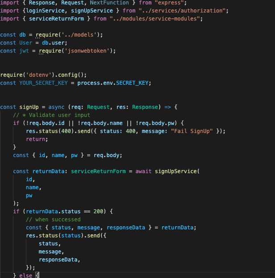Click the returnData variable declaration
Viewport: 275px width, 278px height.
pyautogui.click(x=48, y=171)
